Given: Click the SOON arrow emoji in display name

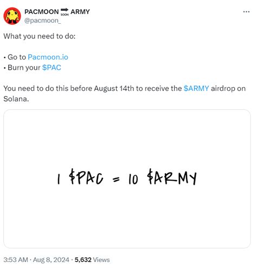Looking at the screenshot, I should [65, 12].
